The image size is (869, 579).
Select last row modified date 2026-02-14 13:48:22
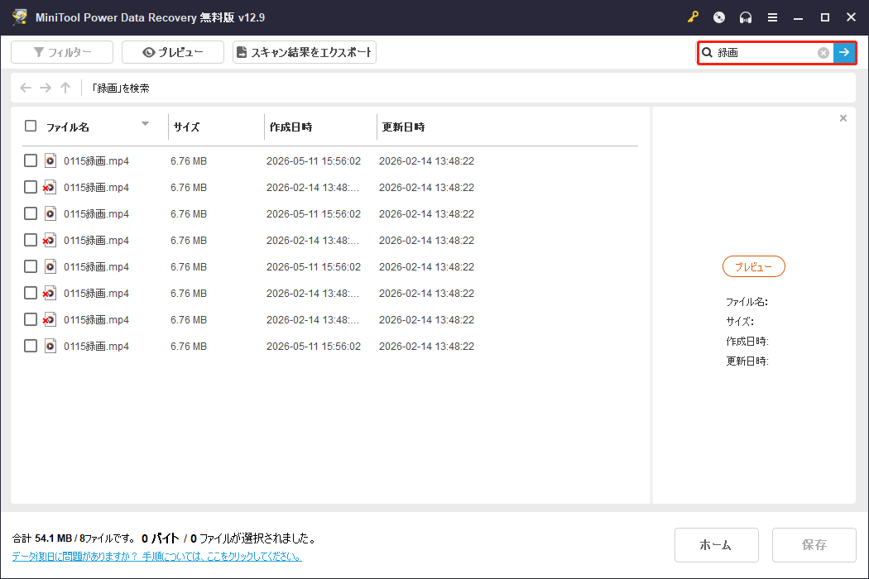coord(427,347)
